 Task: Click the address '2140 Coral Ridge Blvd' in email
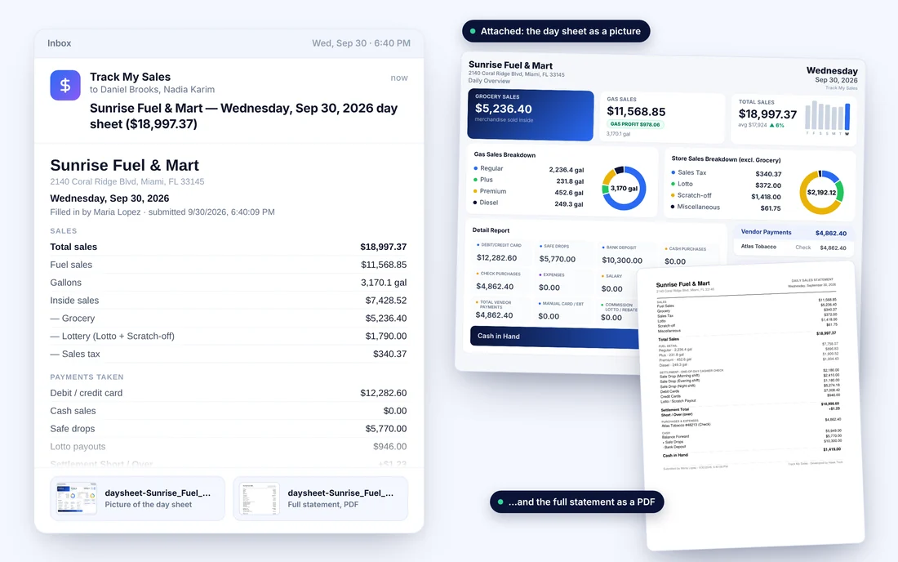pyautogui.click(x=127, y=181)
